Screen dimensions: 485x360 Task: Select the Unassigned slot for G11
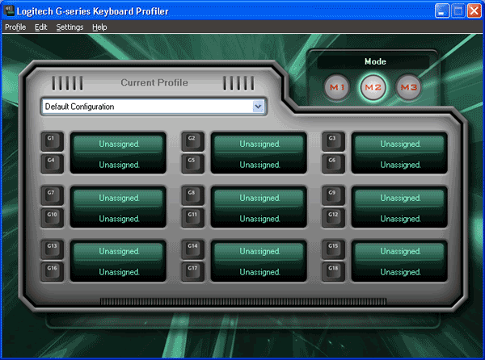[x=259, y=219]
